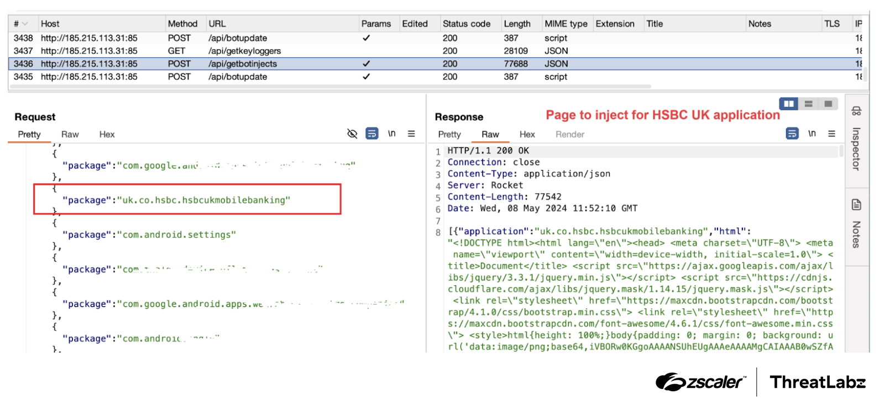Sort history by Params column header
This screenshot has width=880, height=405.
coord(379,24)
